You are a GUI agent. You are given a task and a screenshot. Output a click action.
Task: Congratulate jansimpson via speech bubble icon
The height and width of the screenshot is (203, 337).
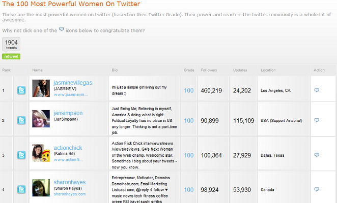pyautogui.click(x=317, y=120)
